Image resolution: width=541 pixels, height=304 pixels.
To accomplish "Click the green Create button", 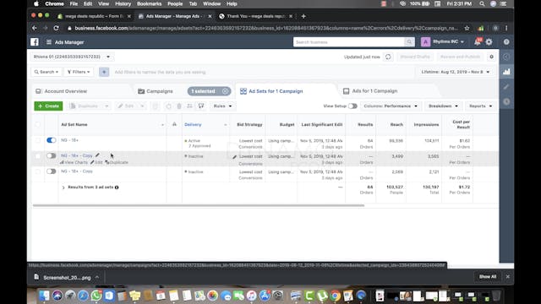I will pyautogui.click(x=48, y=106).
